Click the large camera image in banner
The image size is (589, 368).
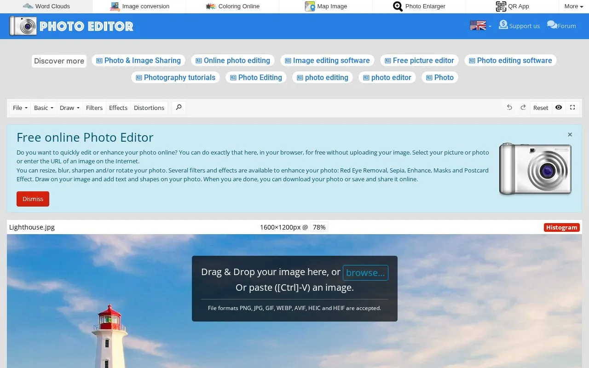tap(535, 168)
